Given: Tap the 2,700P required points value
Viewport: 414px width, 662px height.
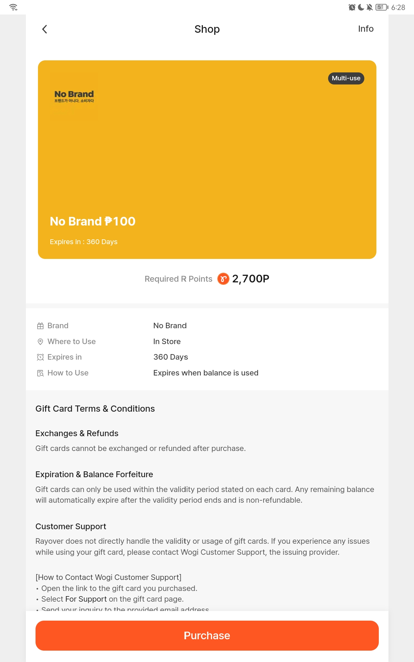Looking at the screenshot, I should [250, 279].
